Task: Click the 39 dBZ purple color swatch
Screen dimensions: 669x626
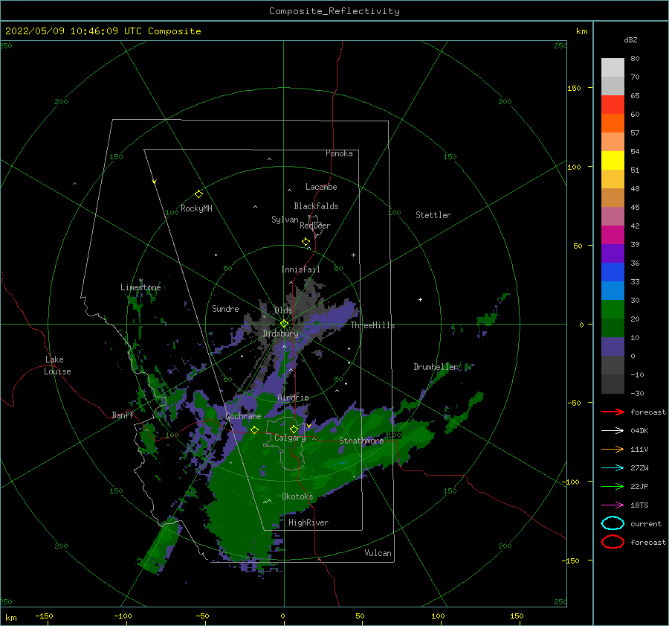Action: coord(613,253)
